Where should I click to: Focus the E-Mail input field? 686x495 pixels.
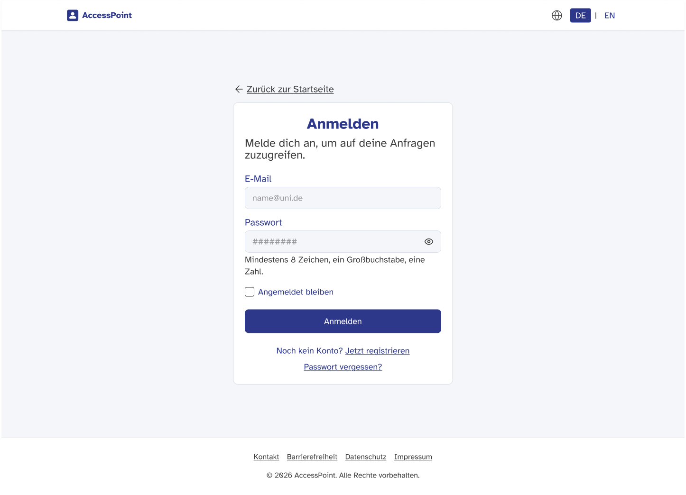click(343, 198)
